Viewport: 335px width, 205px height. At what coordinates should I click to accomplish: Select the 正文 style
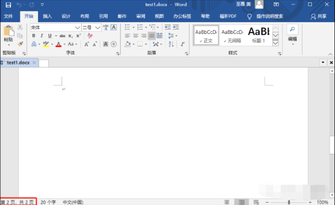(x=206, y=35)
